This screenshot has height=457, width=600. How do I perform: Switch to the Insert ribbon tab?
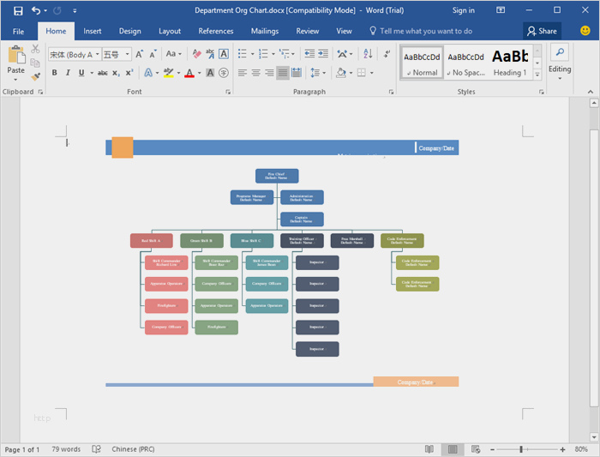pyautogui.click(x=93, y=31)
